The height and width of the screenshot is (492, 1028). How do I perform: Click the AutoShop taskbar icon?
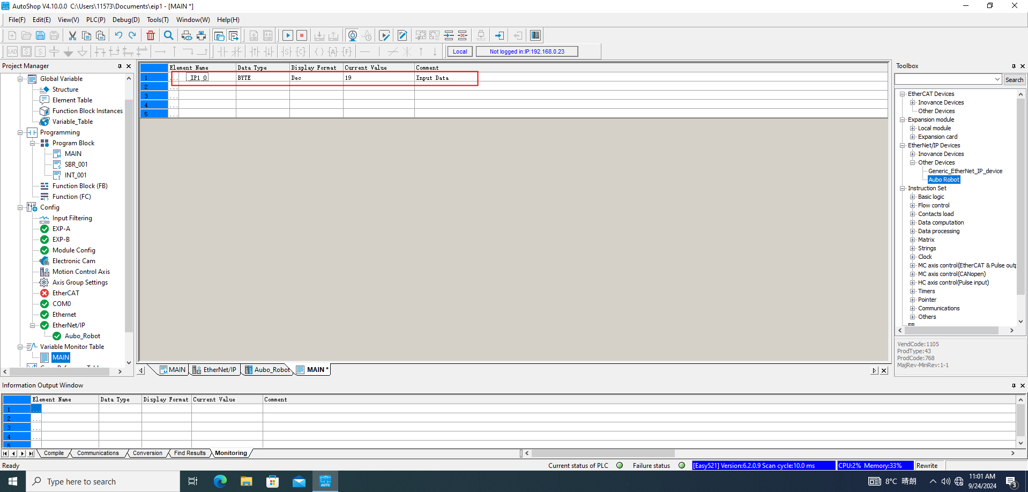(x=325, y=481)
